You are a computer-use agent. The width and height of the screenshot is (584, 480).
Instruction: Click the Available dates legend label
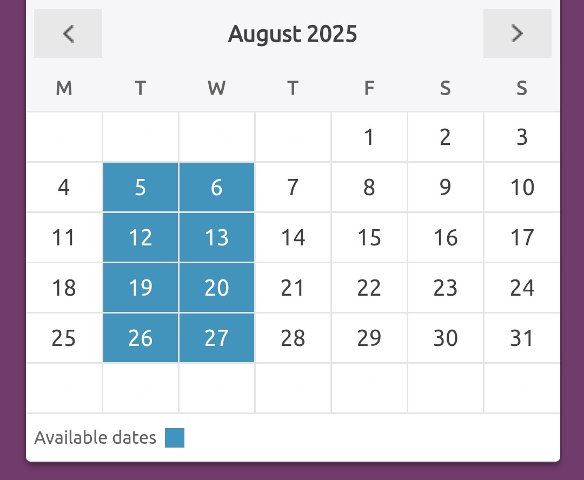coord(95,437)
